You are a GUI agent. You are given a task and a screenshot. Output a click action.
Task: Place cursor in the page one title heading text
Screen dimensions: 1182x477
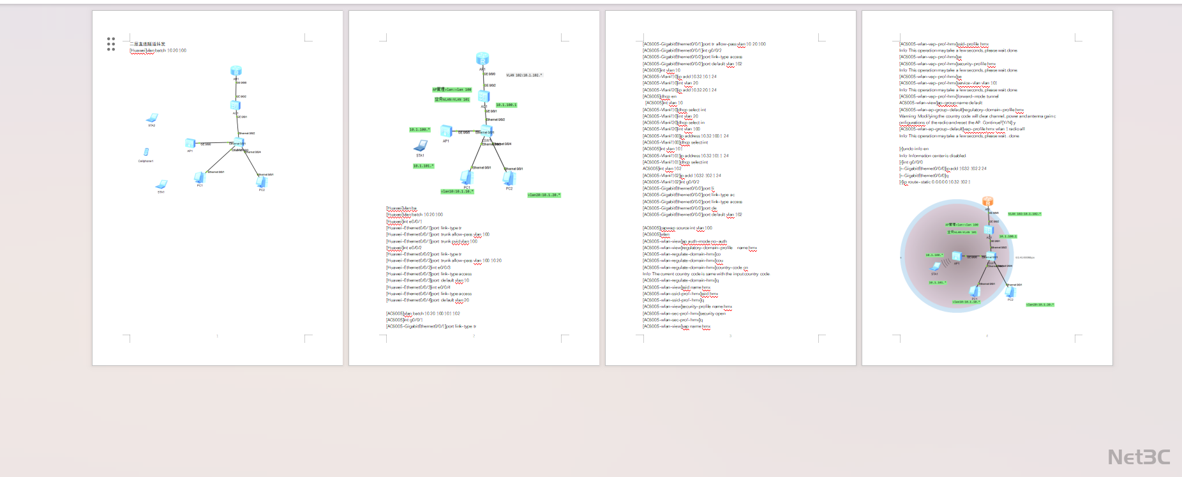point(148,44)
